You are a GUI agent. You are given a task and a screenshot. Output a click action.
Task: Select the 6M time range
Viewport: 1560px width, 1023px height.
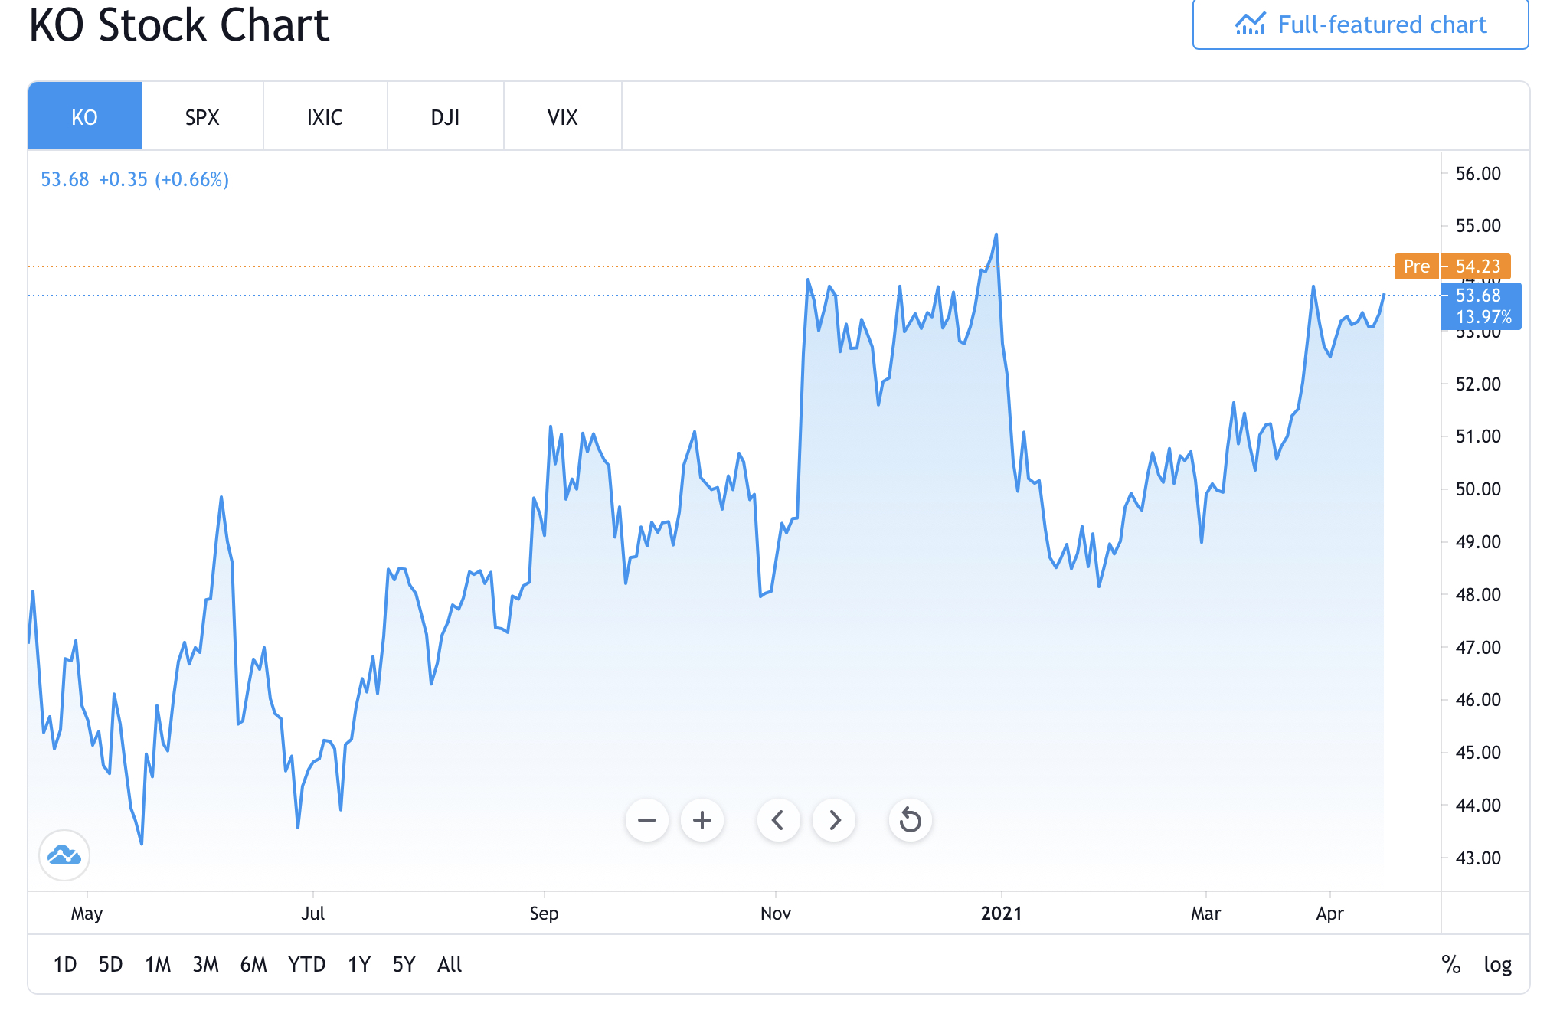[x=253, y=964]
